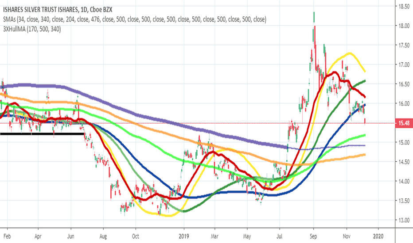Select the Sep label on time axis
This screenshot has height=243, width=413.
(313, 236)
